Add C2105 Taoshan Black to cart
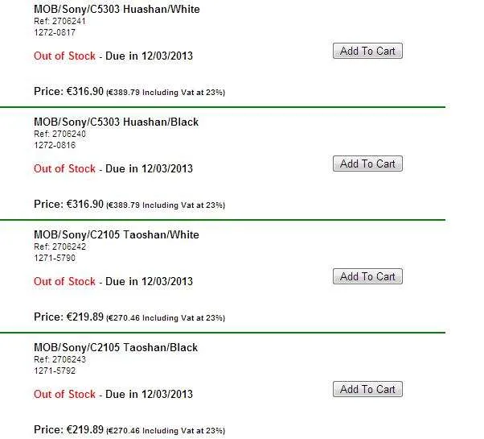This screenshot has width=484, height=439. [x=367, y=389]
